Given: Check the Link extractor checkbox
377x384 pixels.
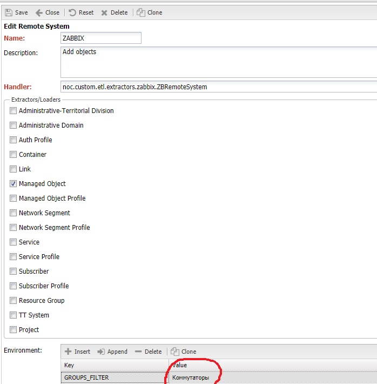Looking at the screenshot, I should point(13,169).
